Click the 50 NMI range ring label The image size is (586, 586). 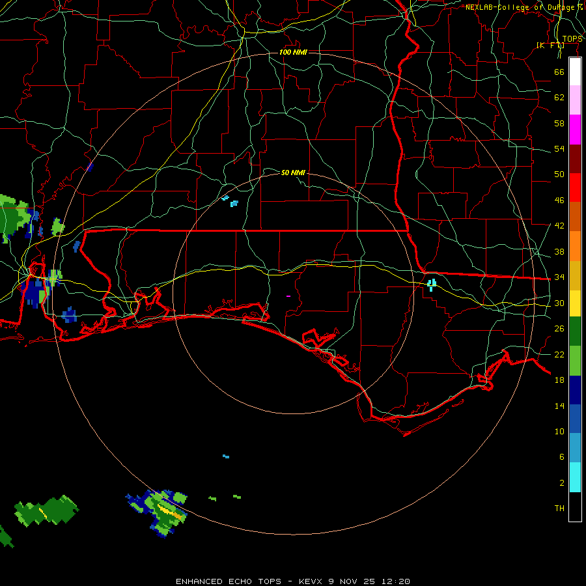click(294, 173)
